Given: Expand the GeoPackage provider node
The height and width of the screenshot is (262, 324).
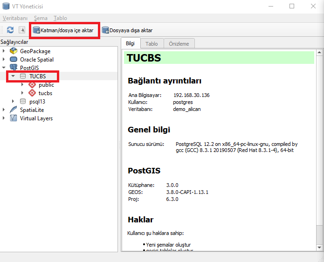Looking at the screenshot, I should point(4,51).
